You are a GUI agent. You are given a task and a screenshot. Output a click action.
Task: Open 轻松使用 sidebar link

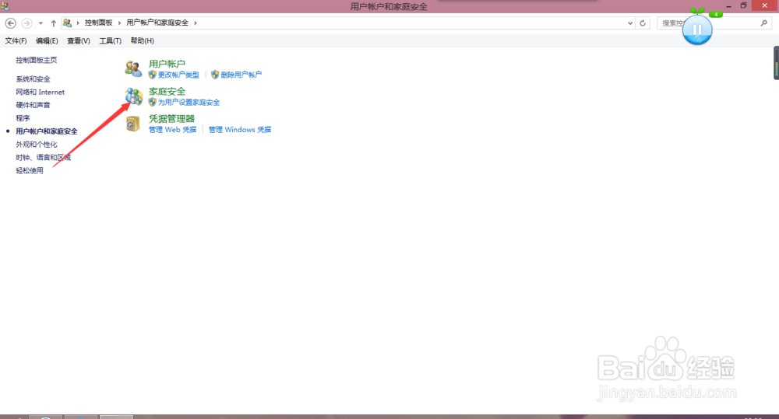click(30, 170)
